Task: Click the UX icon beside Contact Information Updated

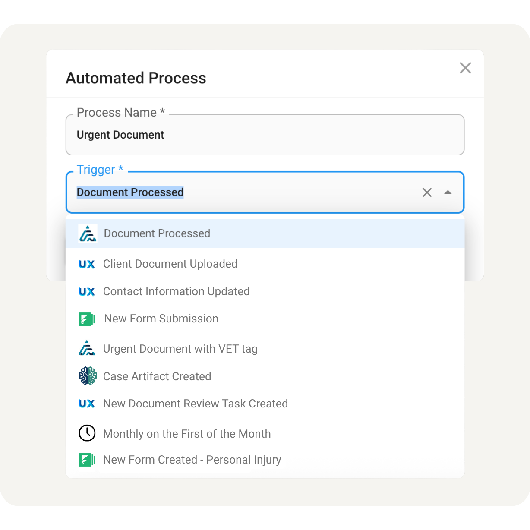Action: coord(87,292)
